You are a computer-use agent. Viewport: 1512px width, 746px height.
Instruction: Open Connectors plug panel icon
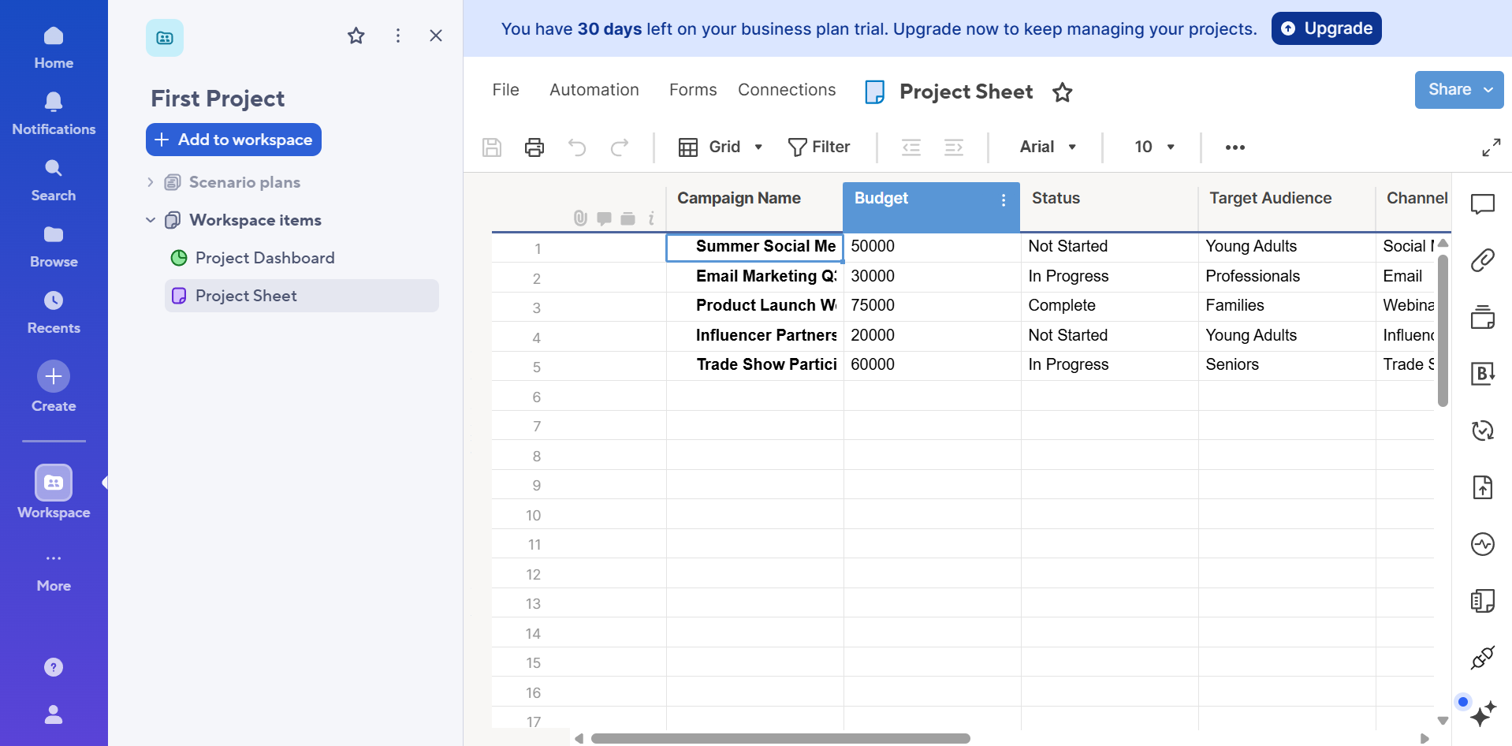pyautogui.click(x=1483, y=658)
